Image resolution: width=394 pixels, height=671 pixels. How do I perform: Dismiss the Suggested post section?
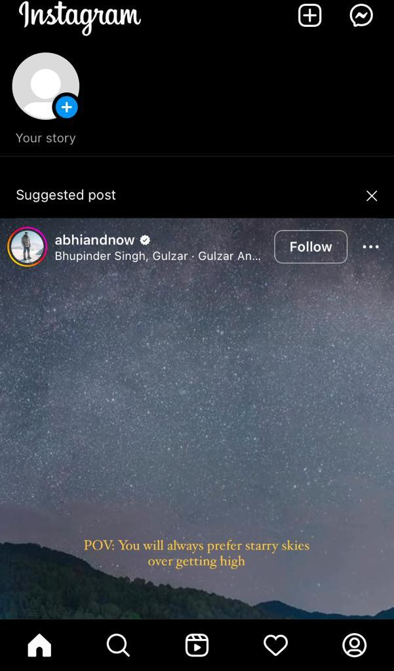click(x=372, y=196)
